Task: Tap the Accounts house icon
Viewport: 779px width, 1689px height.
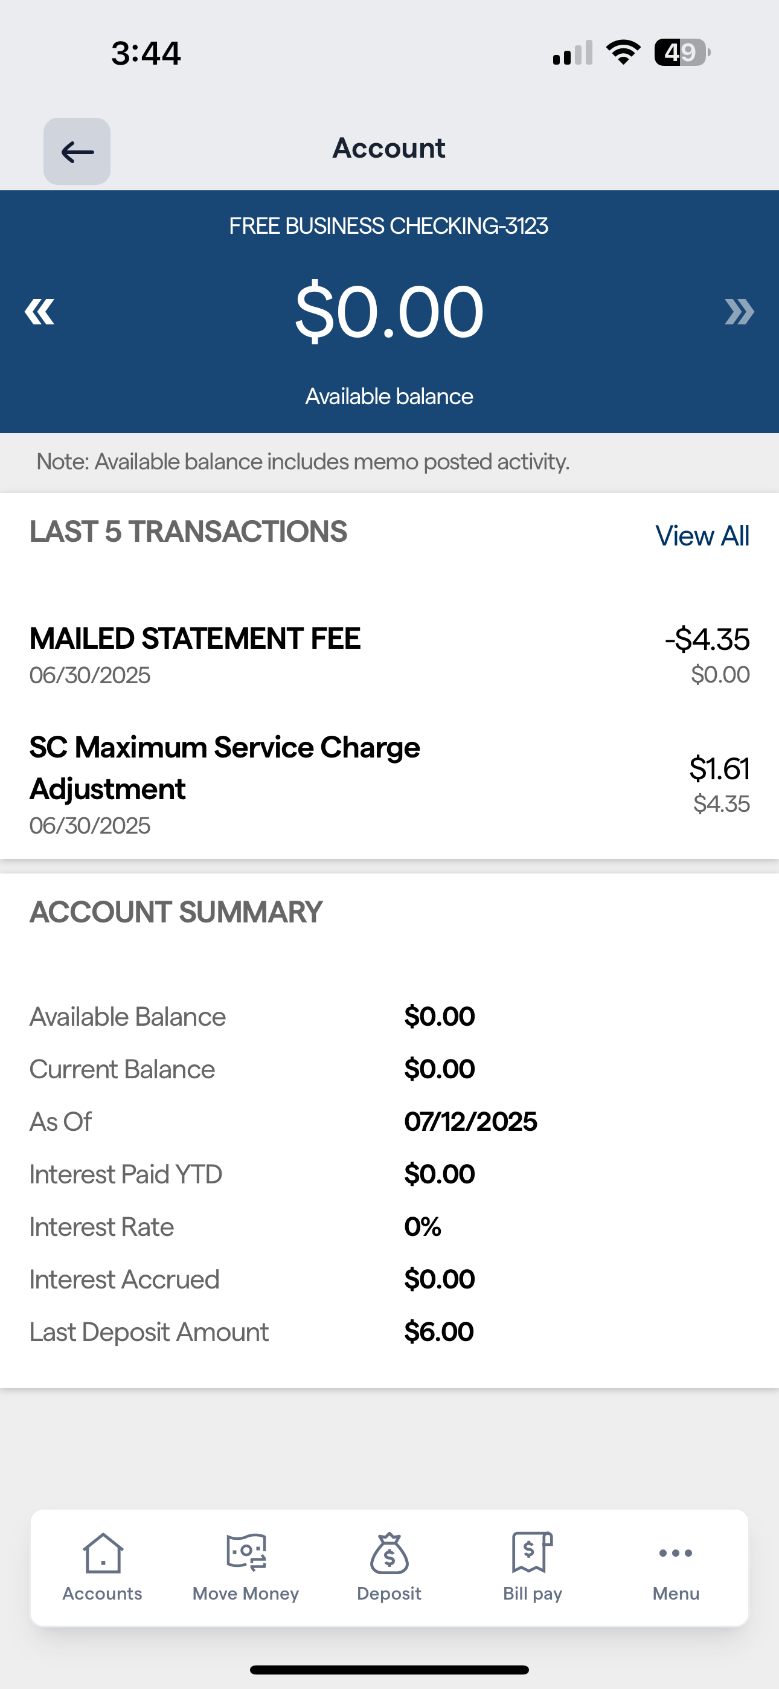Action: (102, 1552)
